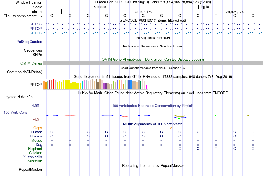Click the 100 Vert. Cons track label
The height and width of the screenshot is (176, 263).
pos(16,112)
